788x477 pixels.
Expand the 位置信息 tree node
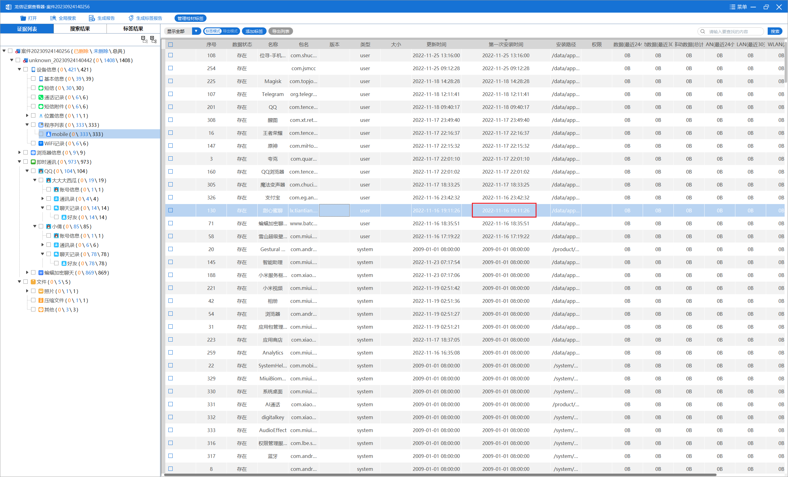(x=27, y=115)
